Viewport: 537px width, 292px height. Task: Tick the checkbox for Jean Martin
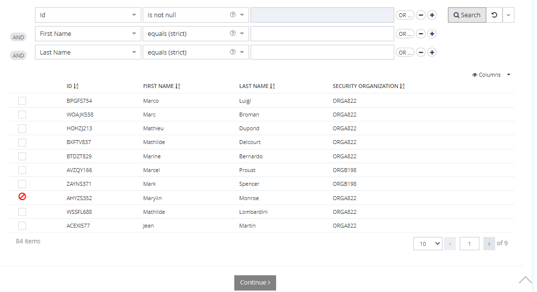coord(22,226)
